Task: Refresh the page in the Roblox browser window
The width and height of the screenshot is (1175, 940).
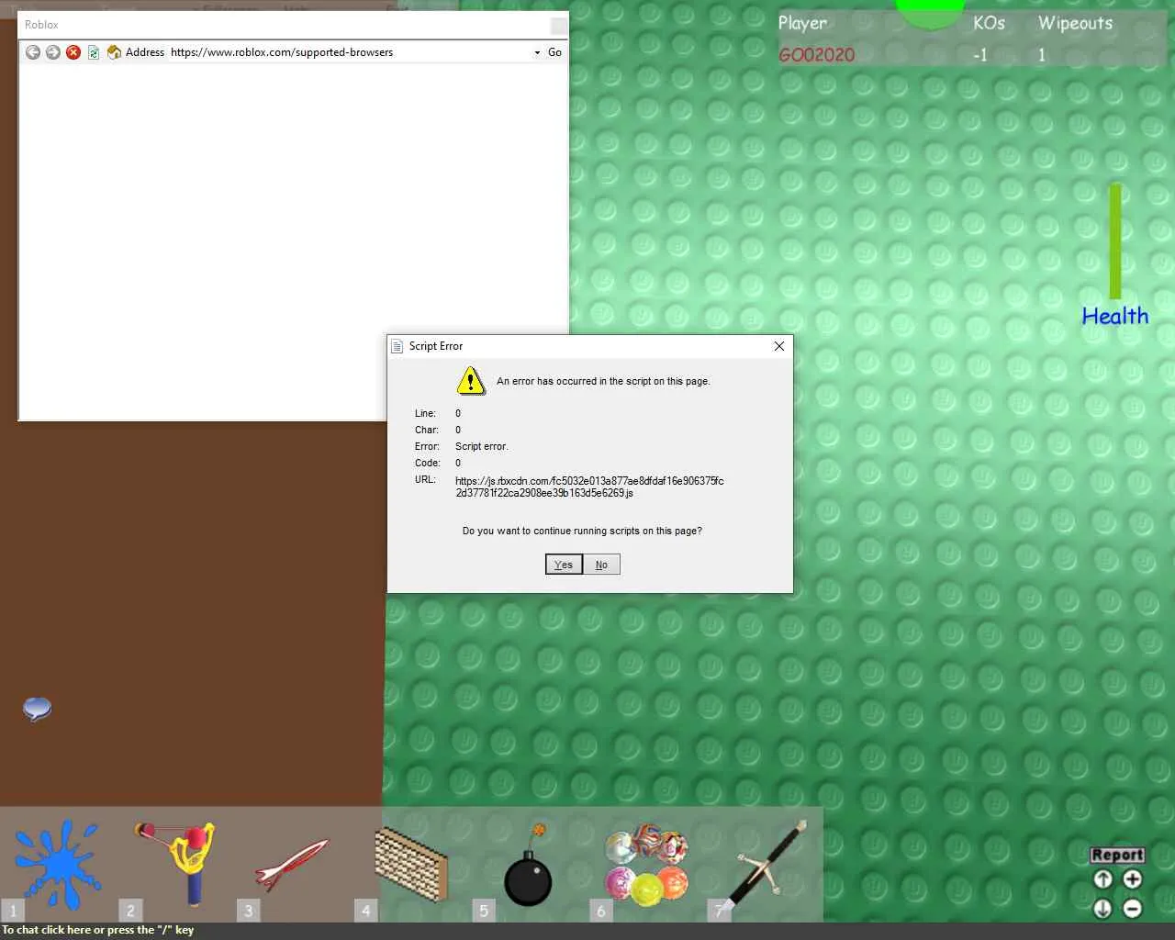Action: pos(94,52)
